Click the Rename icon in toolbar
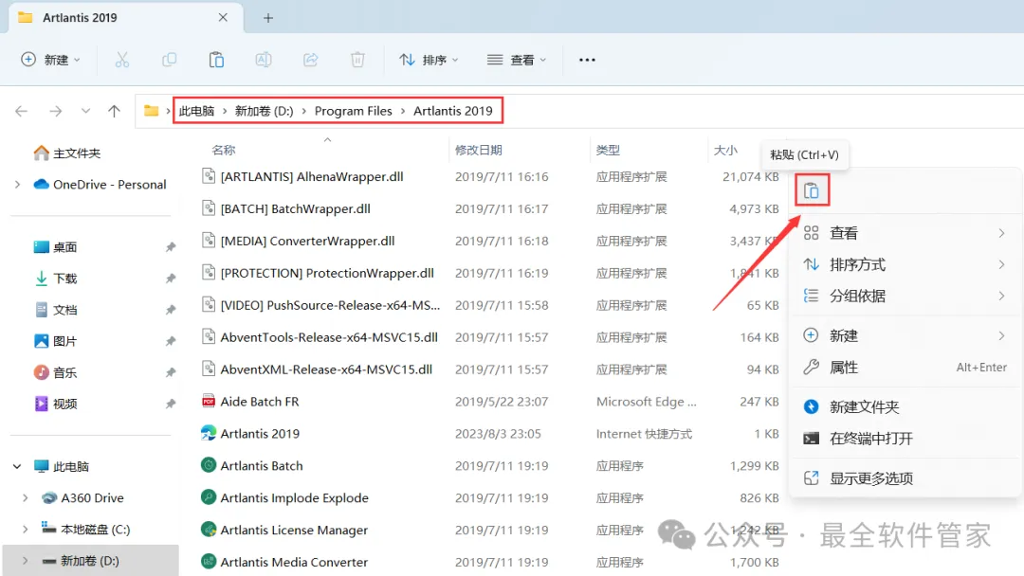The width and height of the screenshot is (1024, 576). [x=264, y=60]
